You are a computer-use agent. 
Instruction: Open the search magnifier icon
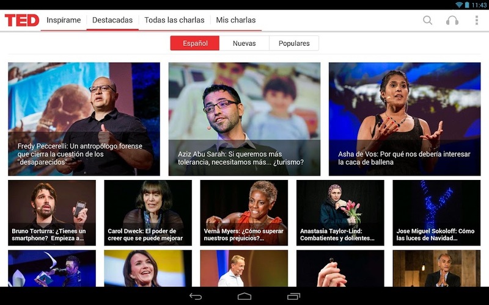coord(427,20)
